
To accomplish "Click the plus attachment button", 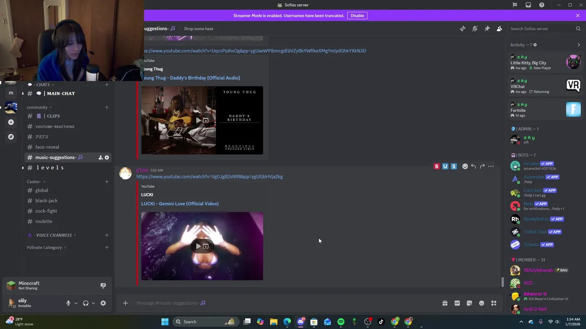I will coord(125,303).
